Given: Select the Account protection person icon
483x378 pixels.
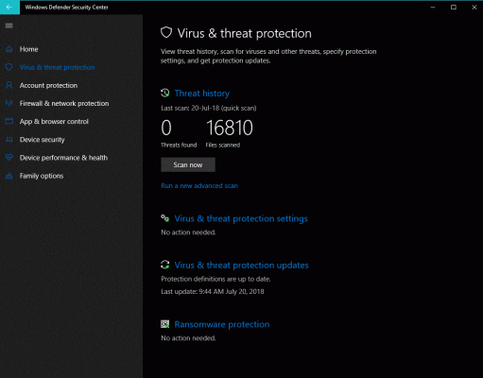Looking at the screenshot, I should pyautogui.click(x=9, y=85).
